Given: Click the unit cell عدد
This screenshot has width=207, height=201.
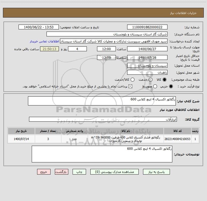Looking at the screenshot, I should (x=74, y=139).
